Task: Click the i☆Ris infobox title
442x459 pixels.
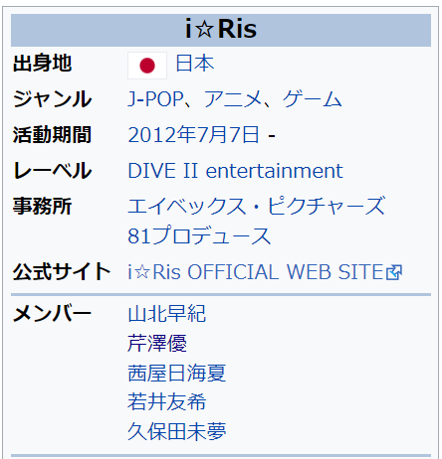Action: [221, 30]
